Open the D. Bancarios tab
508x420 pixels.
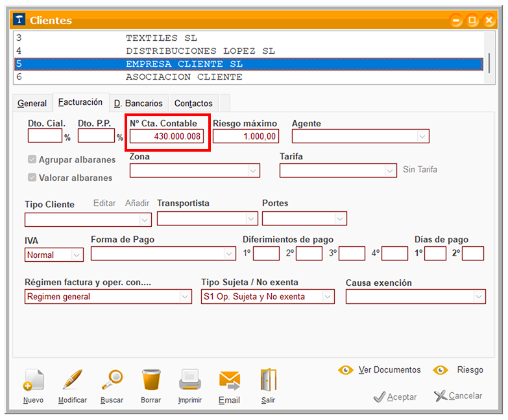[x=138, y=103]
